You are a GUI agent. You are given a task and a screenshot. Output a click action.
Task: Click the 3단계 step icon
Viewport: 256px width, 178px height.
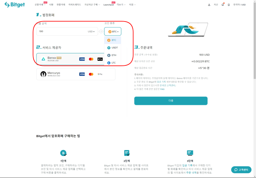click(x=190, y=153)
